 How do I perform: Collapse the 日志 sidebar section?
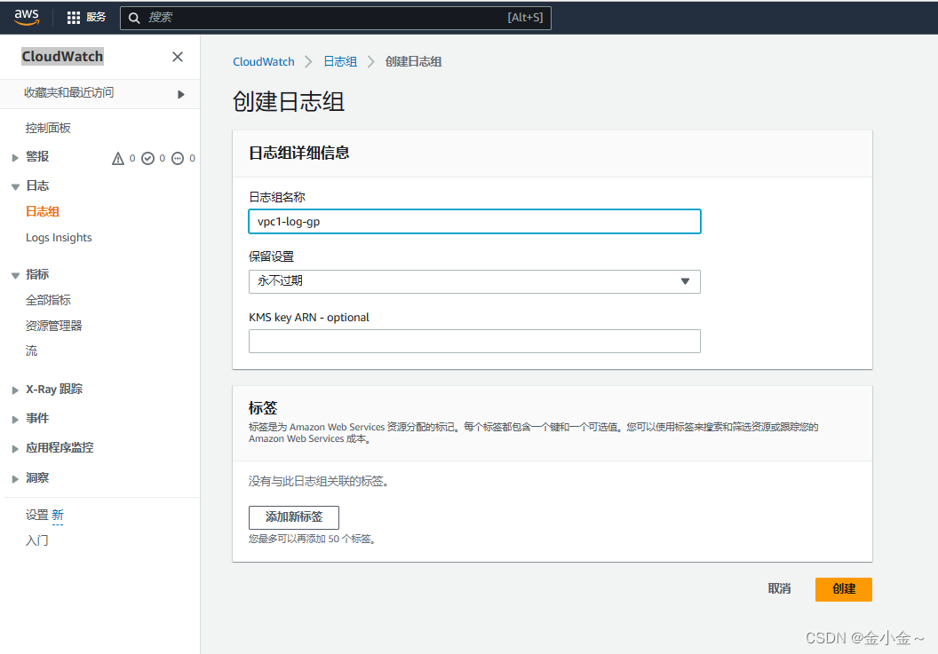(16, 187)
